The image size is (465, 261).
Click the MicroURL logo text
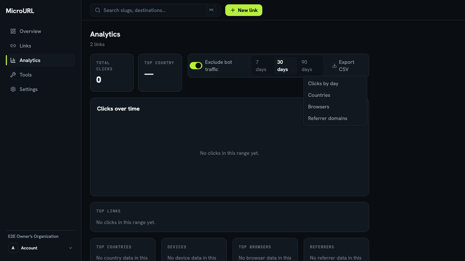20,11
